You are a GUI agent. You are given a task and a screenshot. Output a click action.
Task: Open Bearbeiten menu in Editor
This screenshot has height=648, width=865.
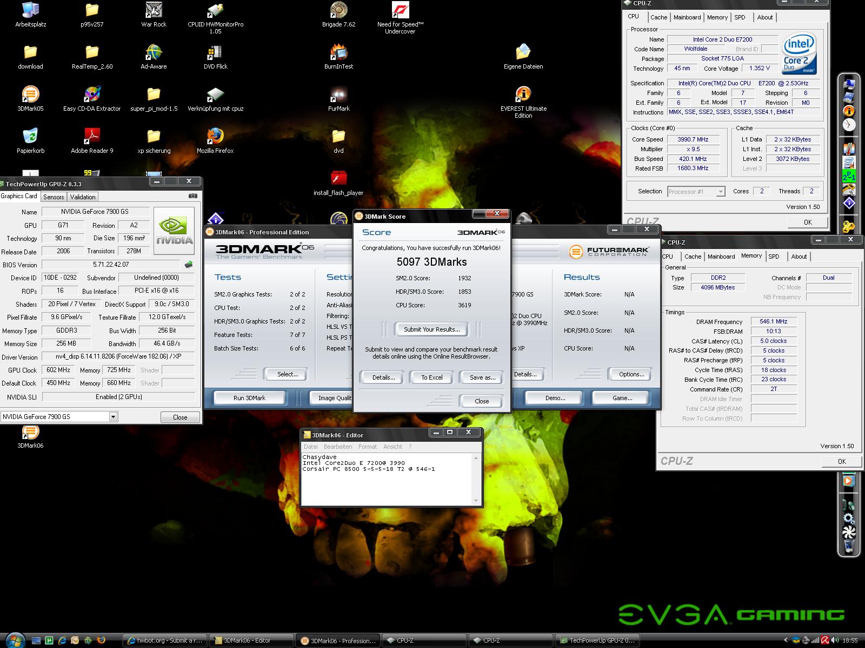338,447
